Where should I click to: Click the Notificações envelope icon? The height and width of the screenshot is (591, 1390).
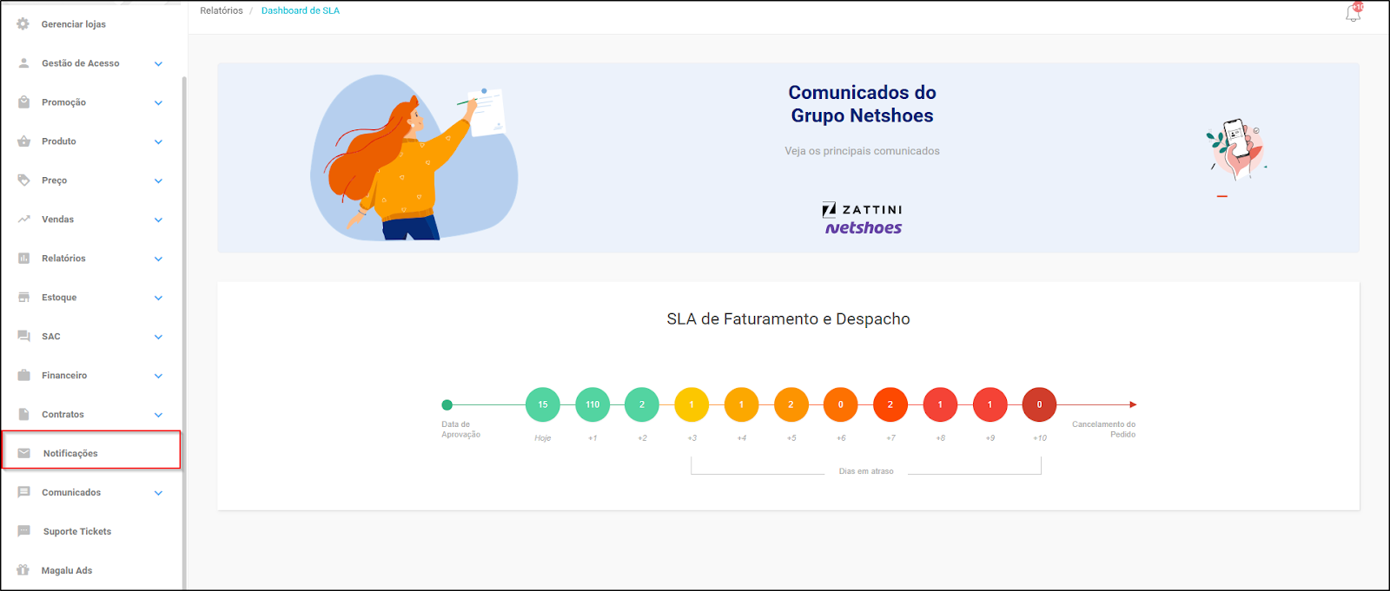pos(23,453)
